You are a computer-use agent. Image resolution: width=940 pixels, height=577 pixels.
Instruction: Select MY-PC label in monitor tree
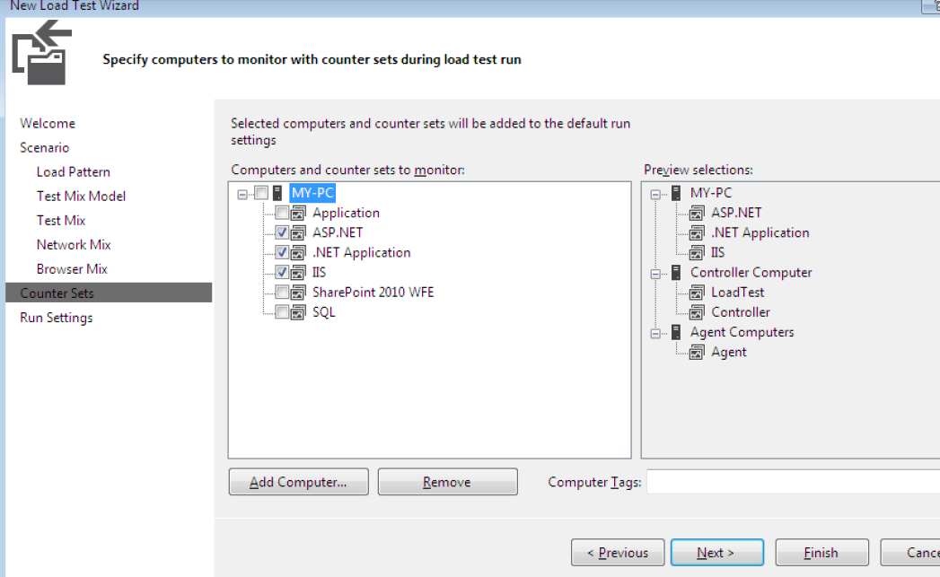coord(312,193)
